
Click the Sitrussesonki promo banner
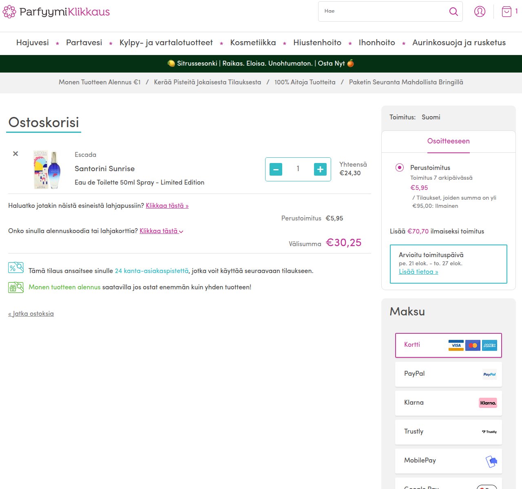tap(261, 64)
